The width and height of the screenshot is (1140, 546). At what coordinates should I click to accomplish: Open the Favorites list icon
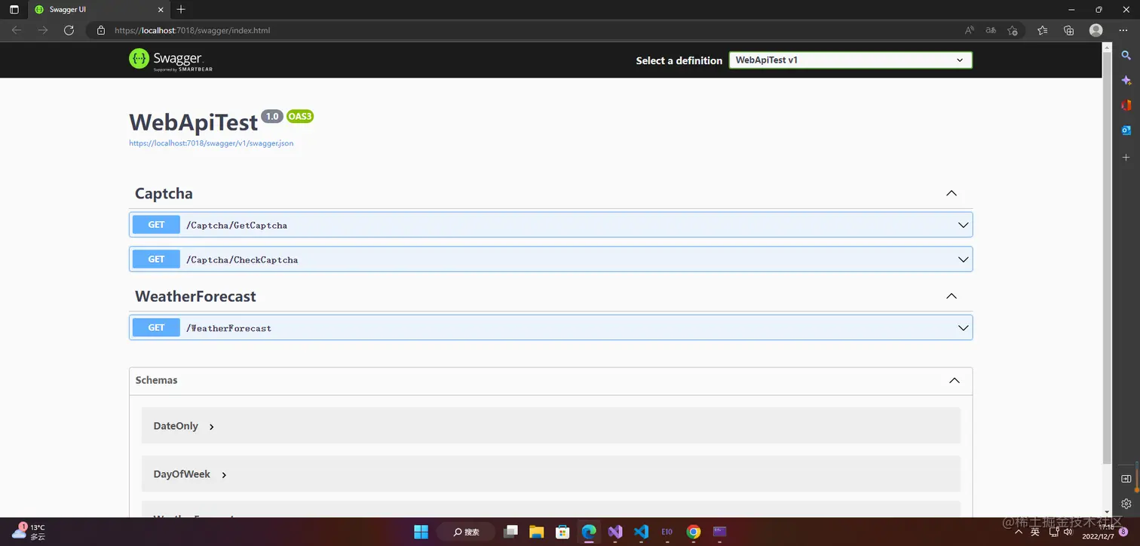click(x=1042, y=30)
